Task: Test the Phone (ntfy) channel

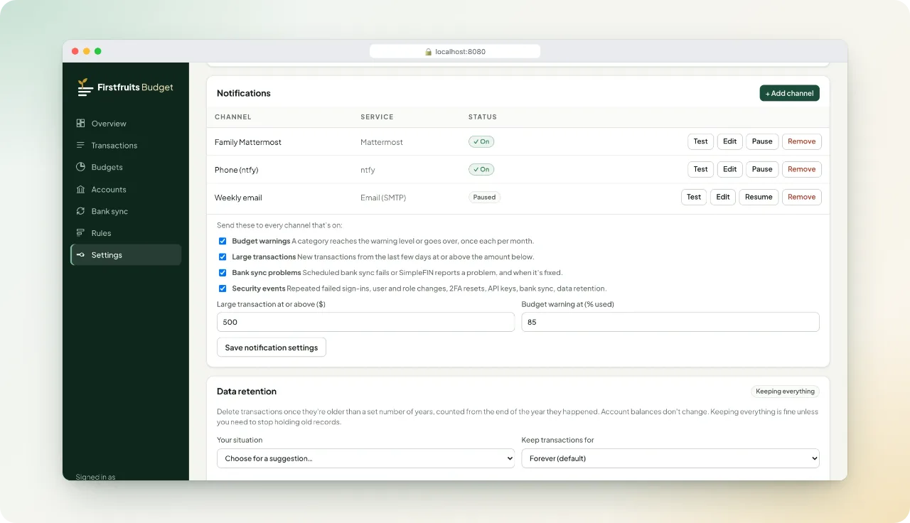Action: pos(700,169)
